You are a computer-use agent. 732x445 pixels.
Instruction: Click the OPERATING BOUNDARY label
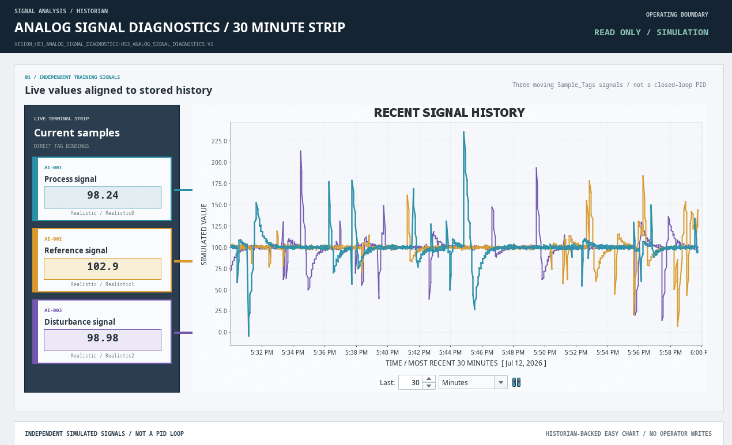[677, 15]
